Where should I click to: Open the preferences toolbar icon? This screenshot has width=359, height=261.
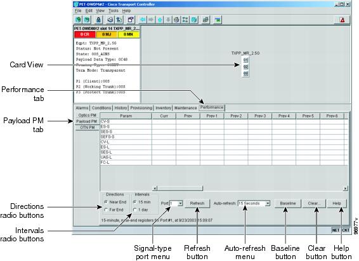click(x=131, y=20)
